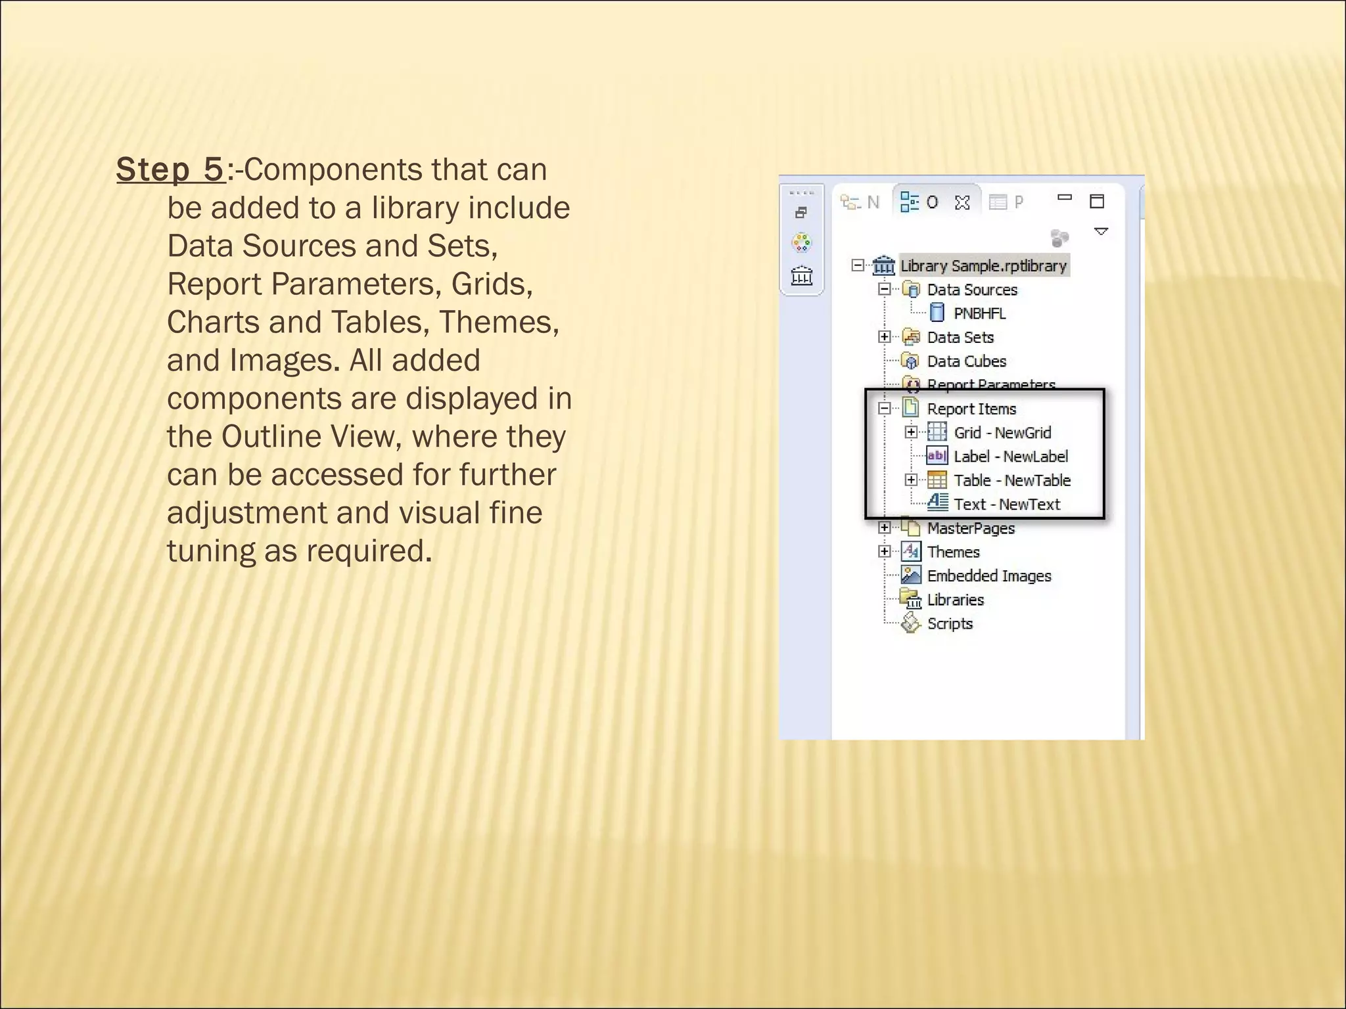This screenshot has height=1009, width=1346.
Task: Expand the Themes node
Action: (x=885, y=551)
